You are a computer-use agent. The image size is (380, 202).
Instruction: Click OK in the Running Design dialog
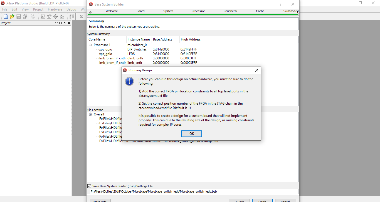(191, 134)
